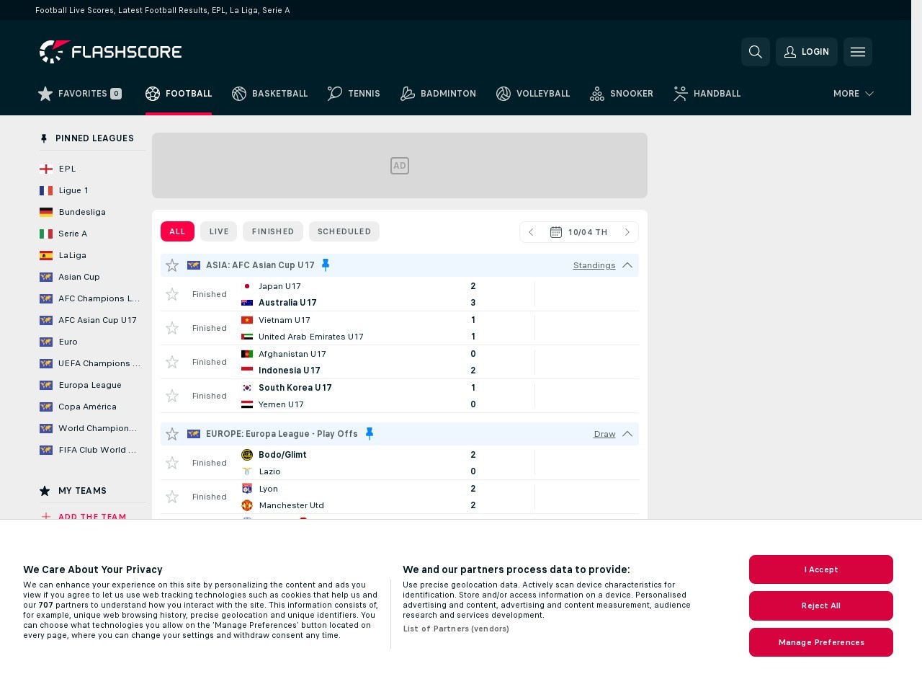The width and height of the screenshot is (922, 692).
Task: Click the Germany flag for Bundesliga
Action: 46,212
